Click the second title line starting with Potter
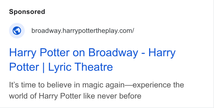 point(61,67)
